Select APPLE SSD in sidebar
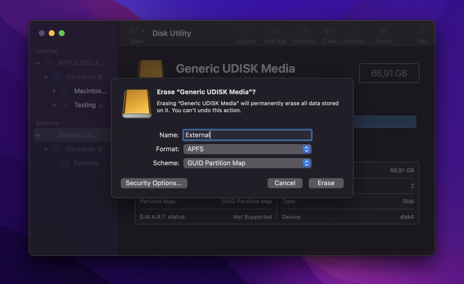The image size is (464, 284). (x=81, y=63)
